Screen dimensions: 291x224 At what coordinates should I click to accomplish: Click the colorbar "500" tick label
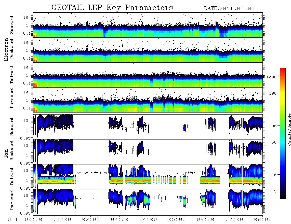click(273, 93)
